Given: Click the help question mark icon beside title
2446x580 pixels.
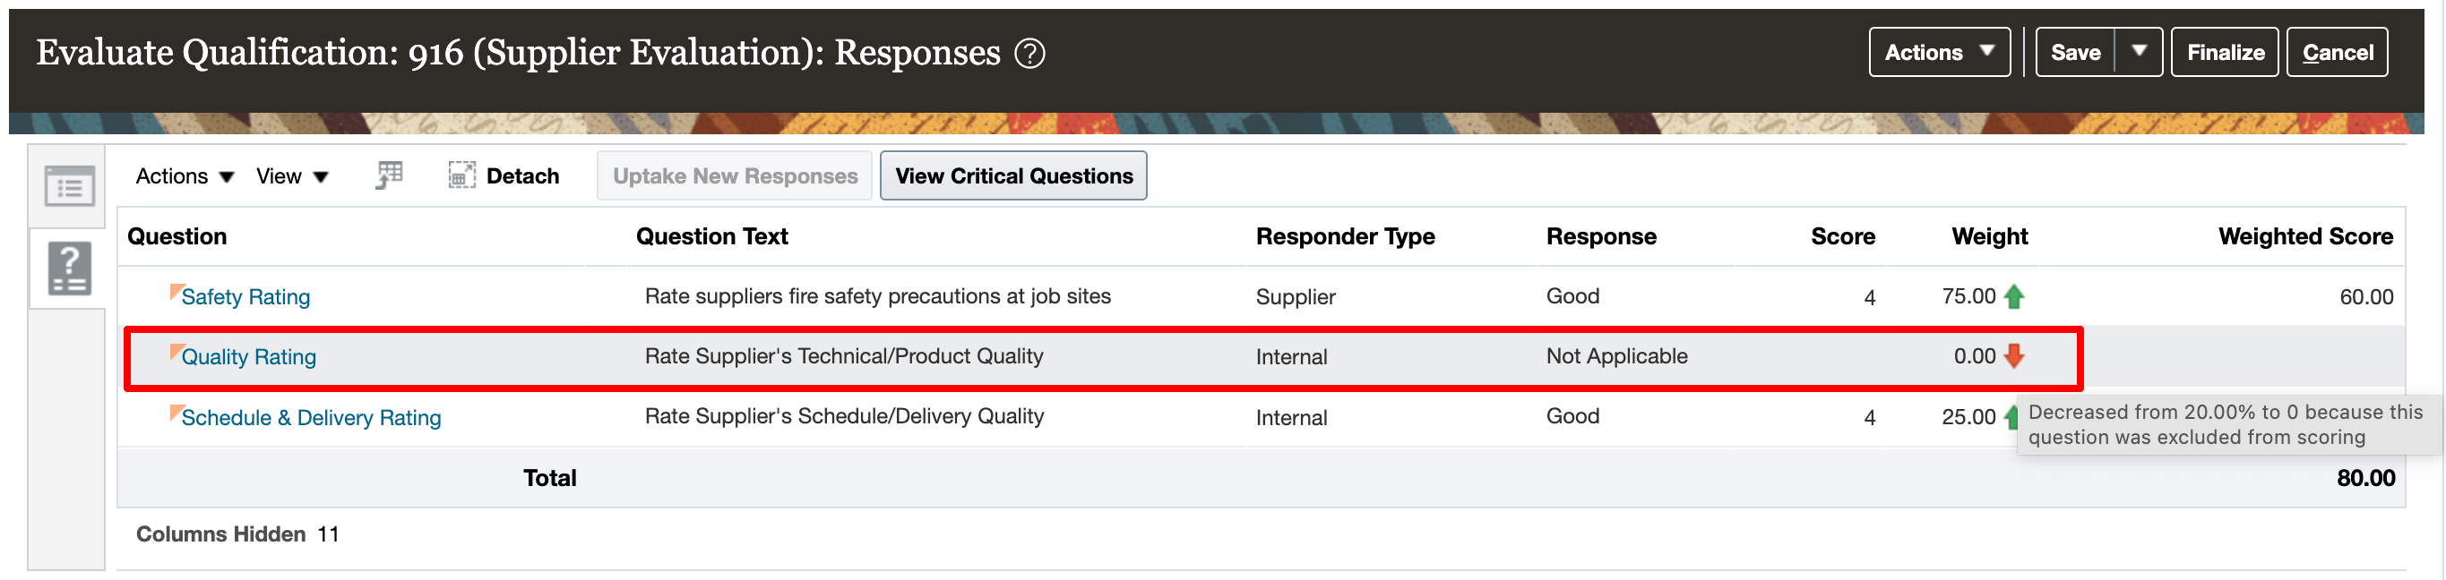Looking at the screenshot, I should click(1029, 53).
